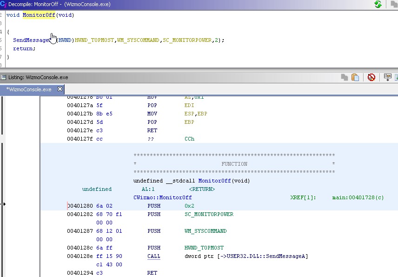Click address 0040127f in the listing
398x277 pixels.
(80, 139)
